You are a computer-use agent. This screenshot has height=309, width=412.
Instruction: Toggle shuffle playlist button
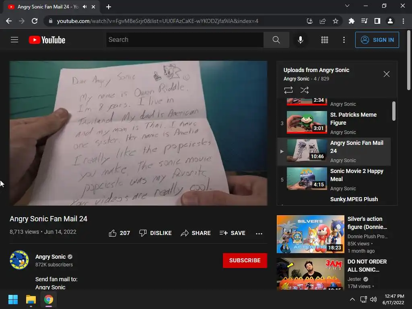coord(304,90)
